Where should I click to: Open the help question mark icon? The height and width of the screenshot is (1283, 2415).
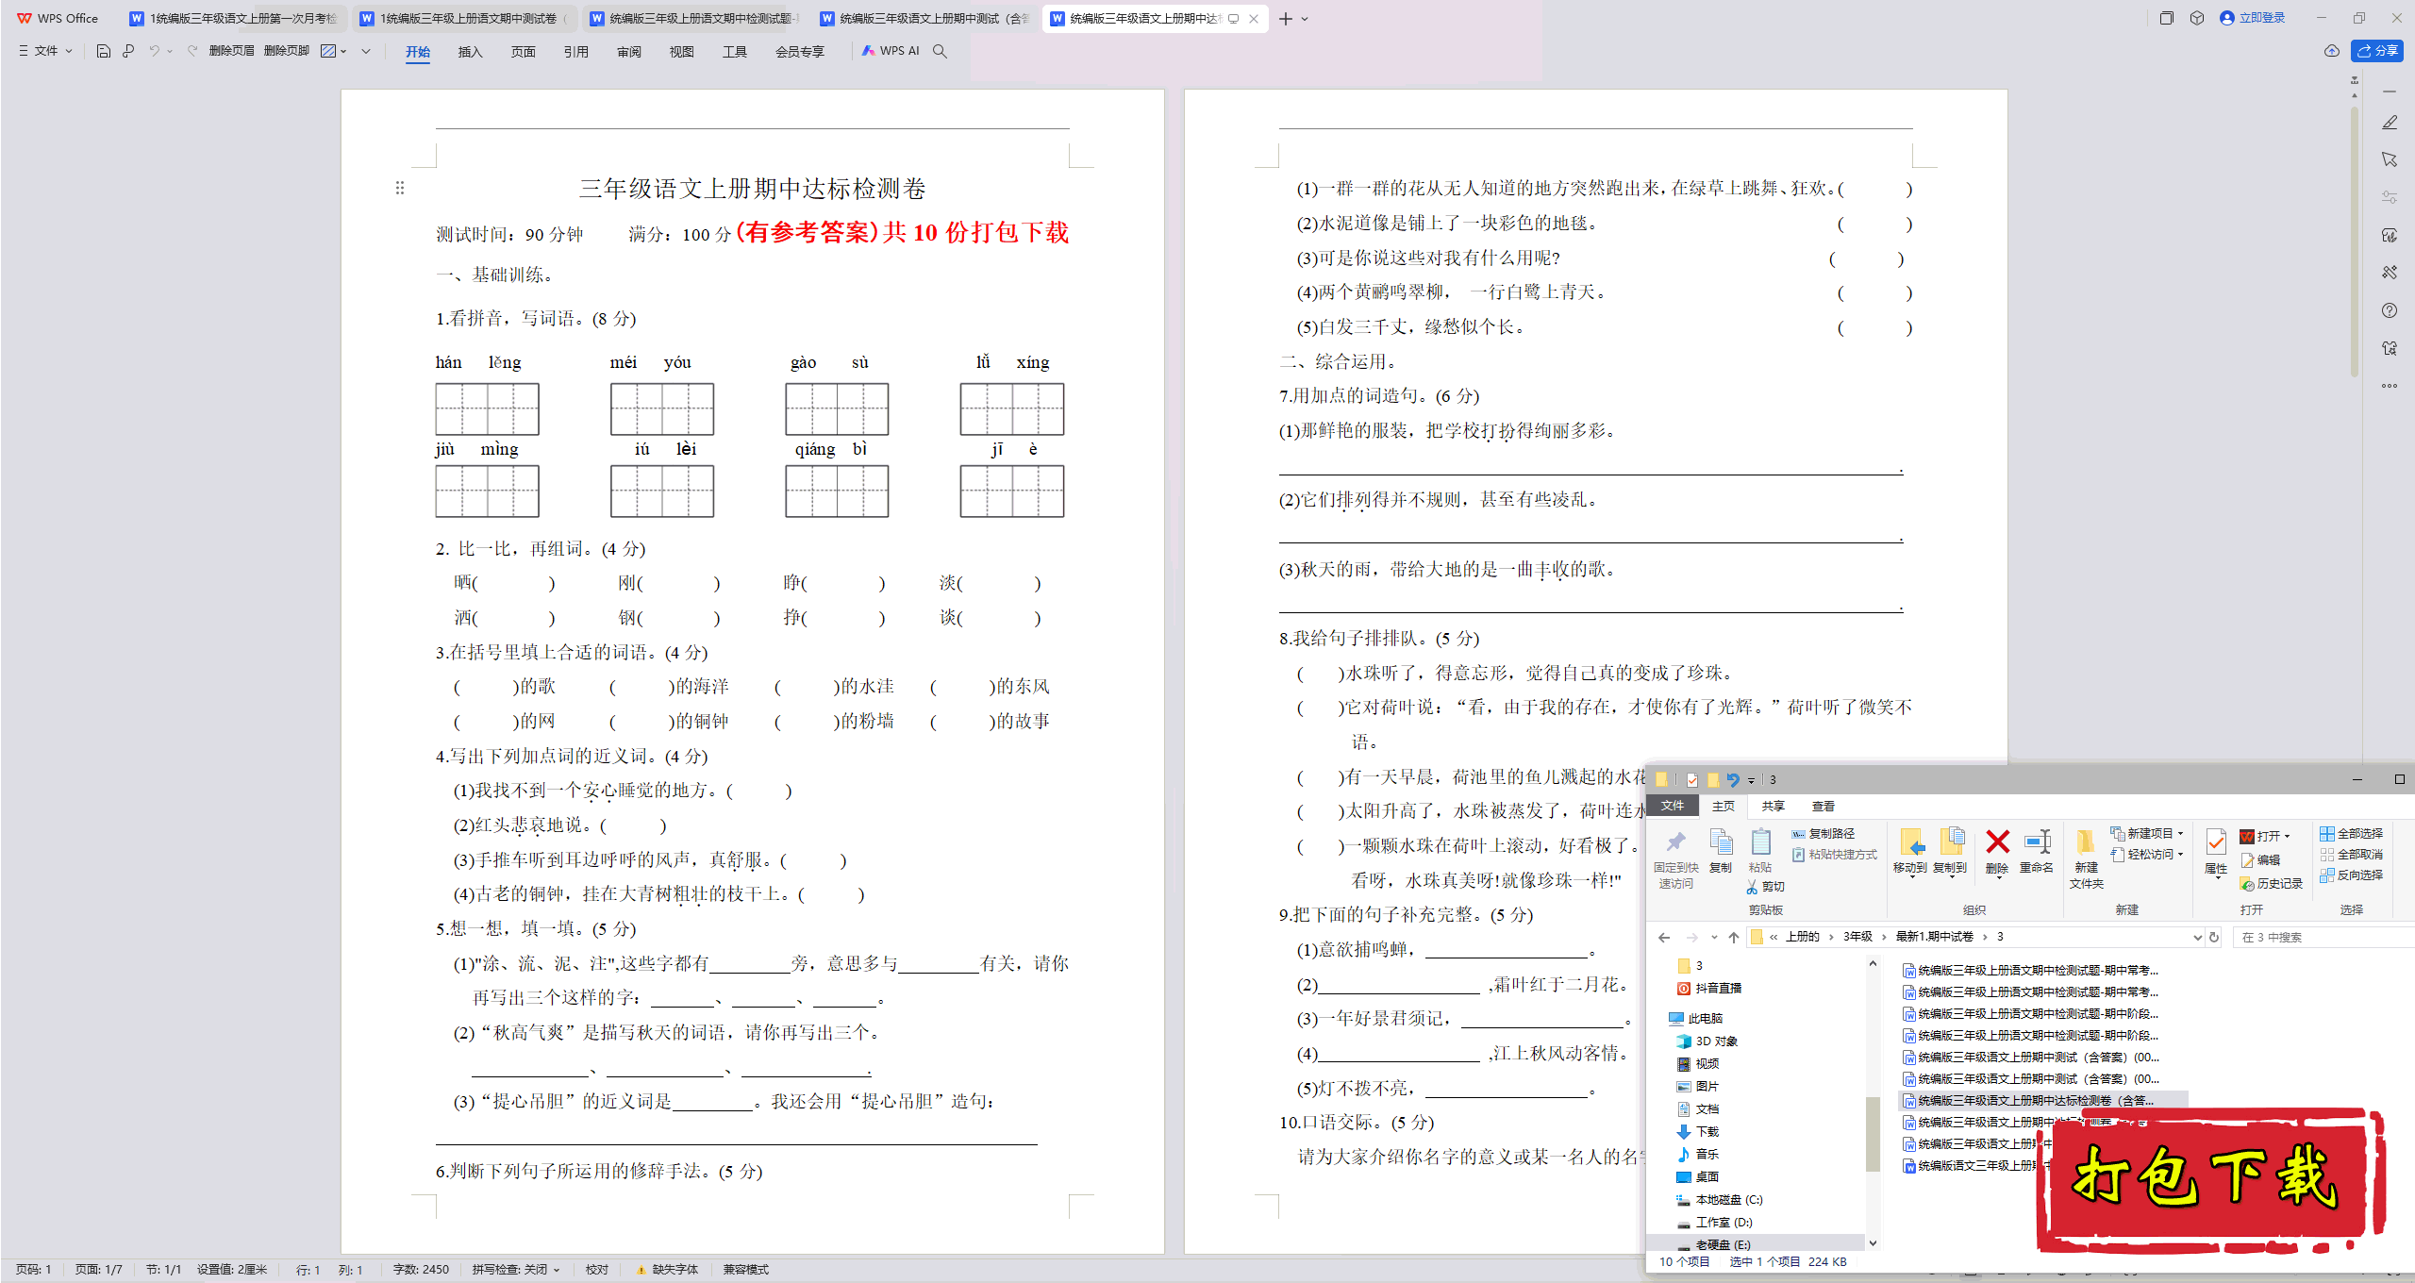2390,310
